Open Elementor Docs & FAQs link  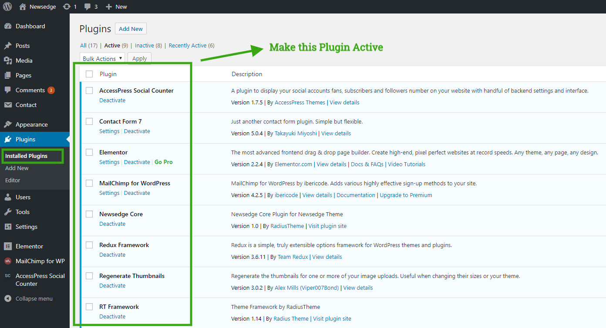point(367,164)
